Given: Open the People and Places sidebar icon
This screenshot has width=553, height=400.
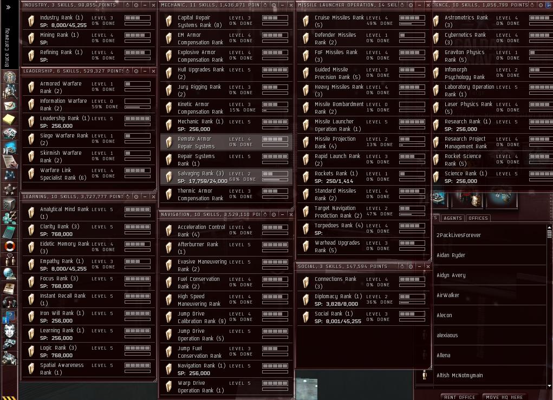Looking at the screenshot, I should pos(10,91).
